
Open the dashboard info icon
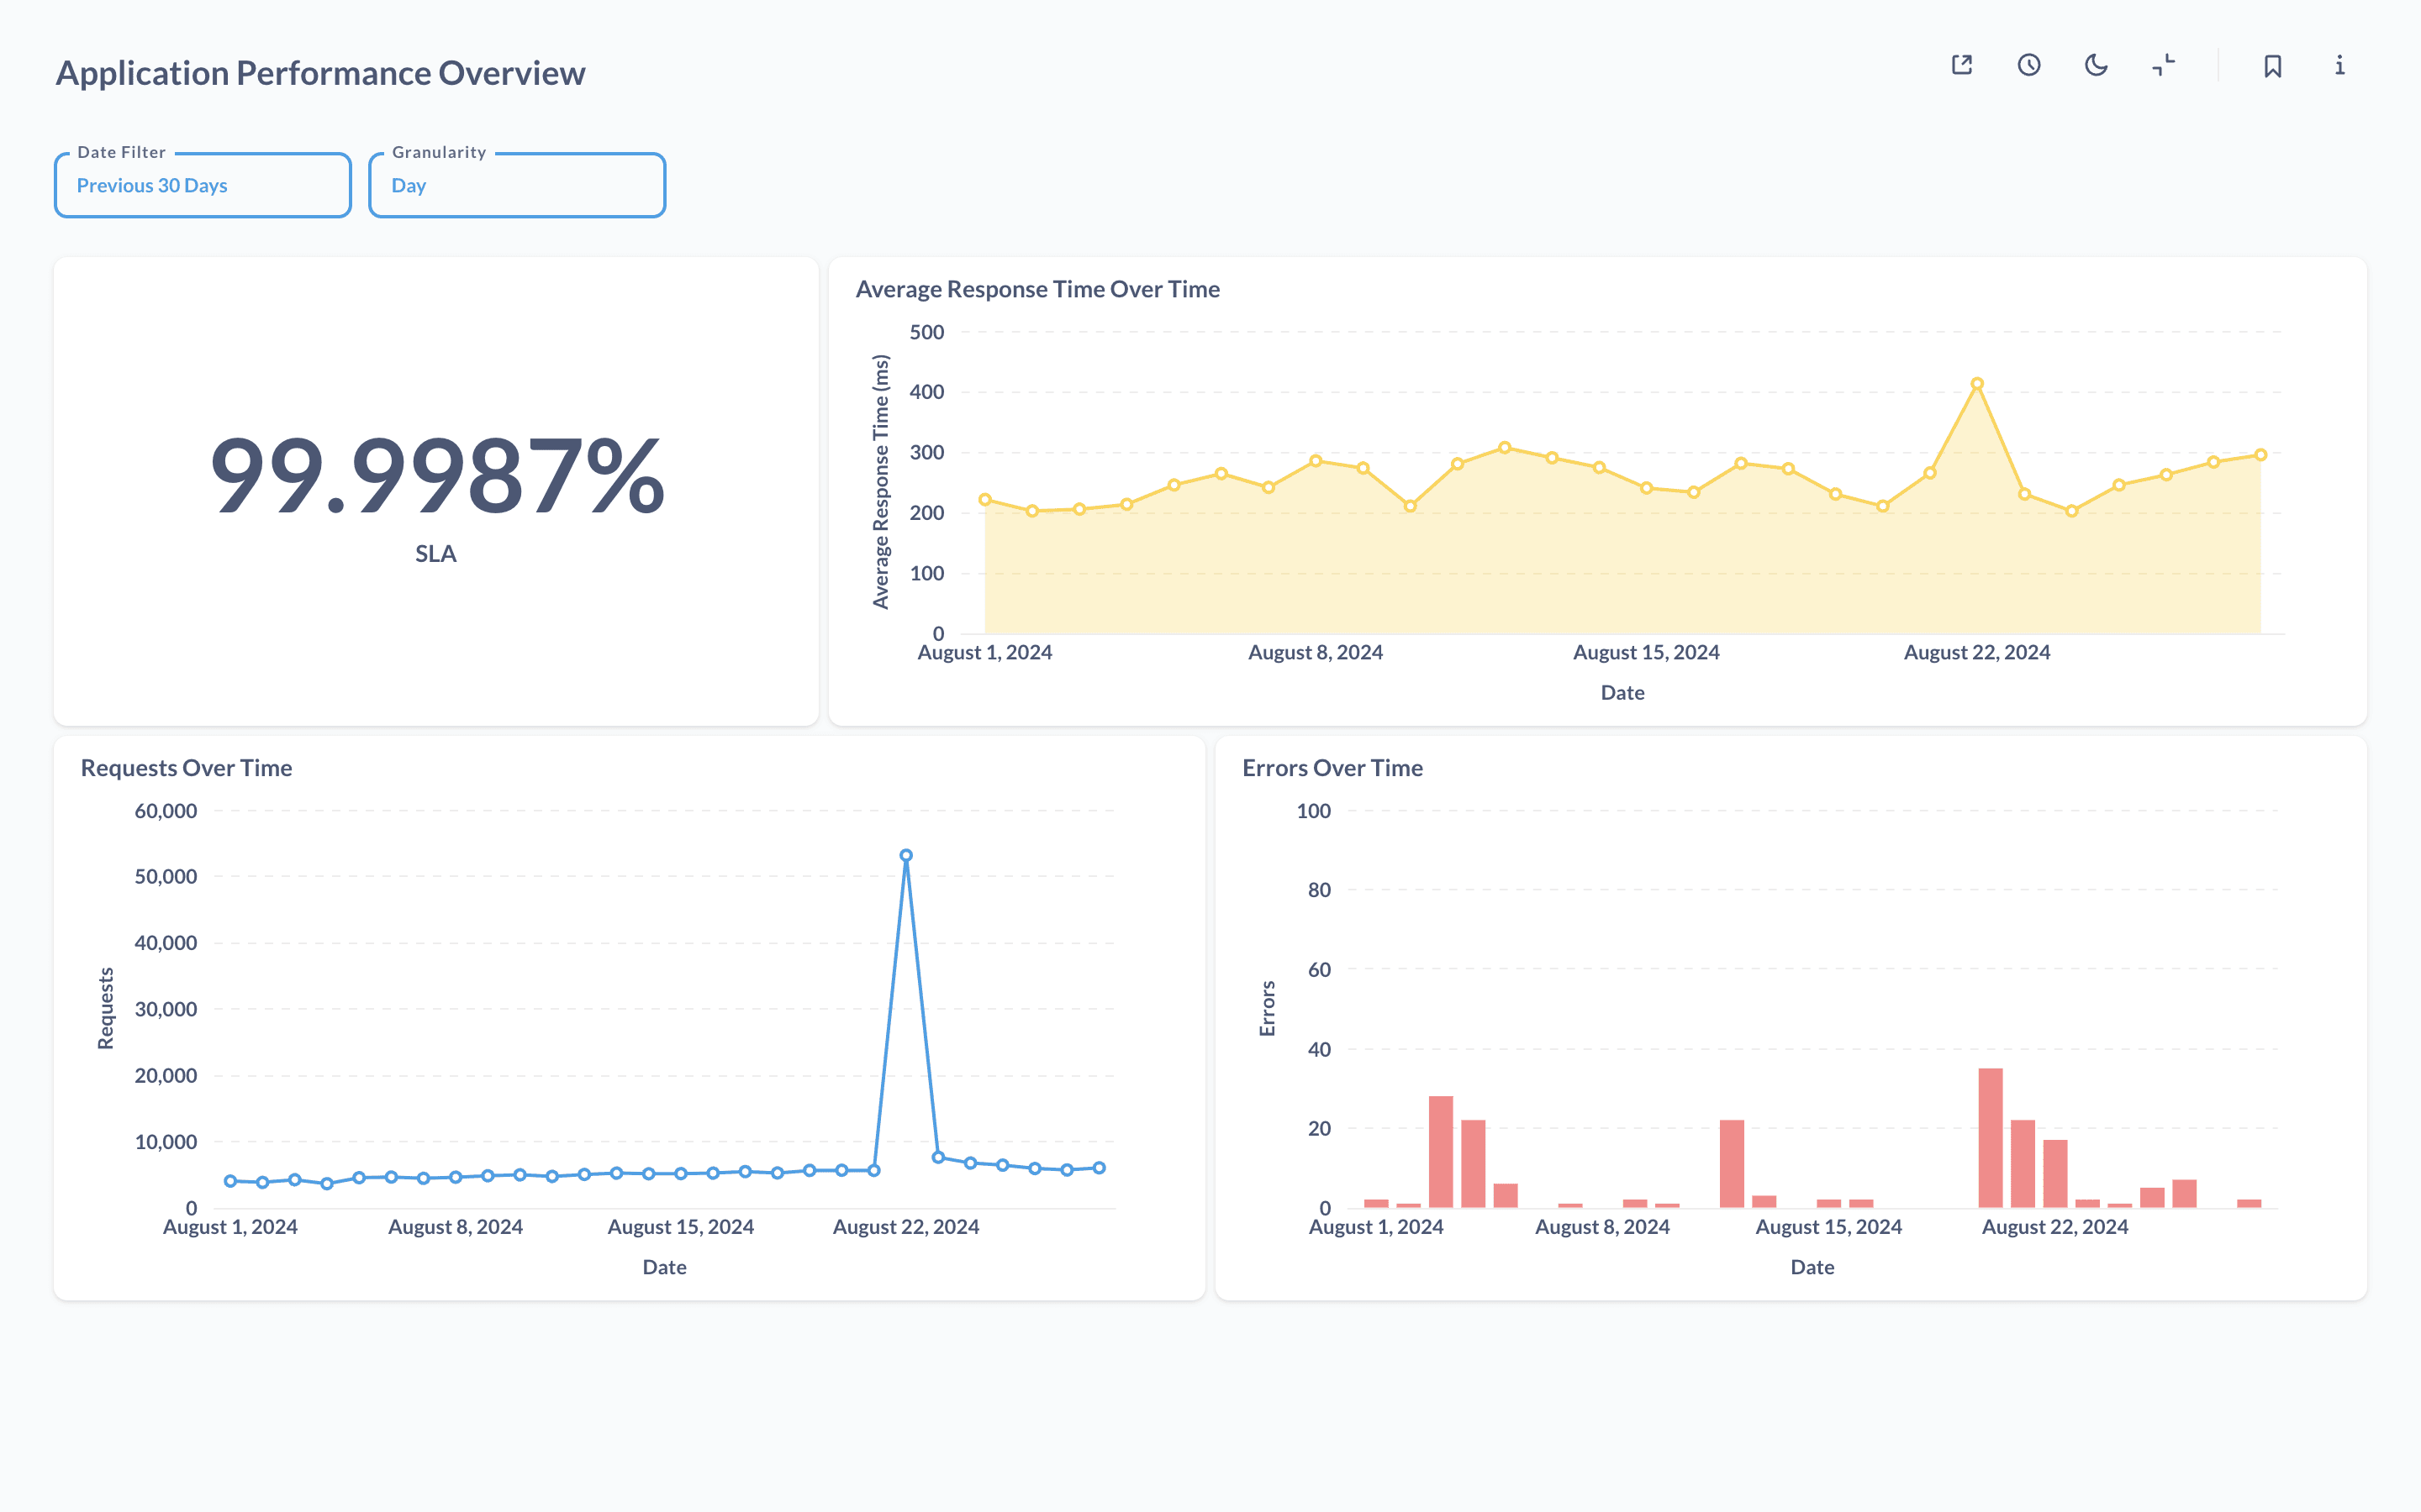coord(2340,65)
